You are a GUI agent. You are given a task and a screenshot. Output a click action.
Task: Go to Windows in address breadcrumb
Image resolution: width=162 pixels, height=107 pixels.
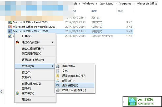88,4
